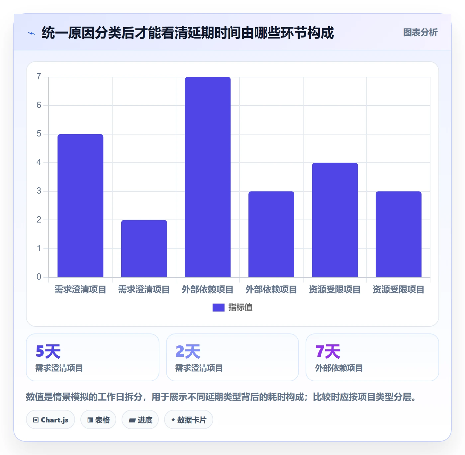Open the 2天 需求澄清项目 data card
This screenshot has width=465, height=455.
232,357
